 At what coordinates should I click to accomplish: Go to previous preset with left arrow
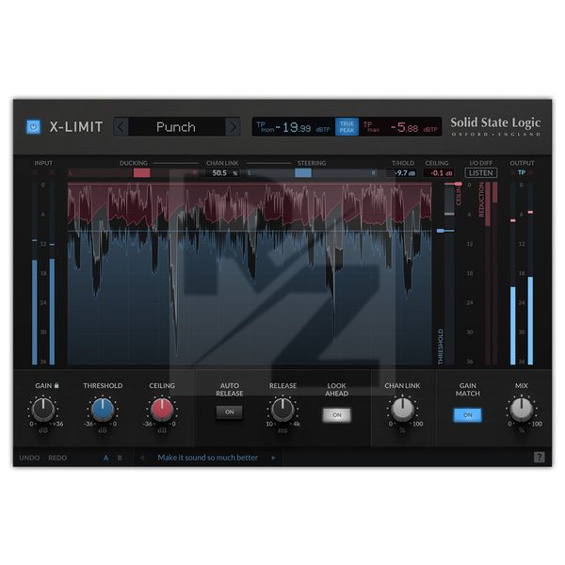pyautogui.click(x=121, y=127)
